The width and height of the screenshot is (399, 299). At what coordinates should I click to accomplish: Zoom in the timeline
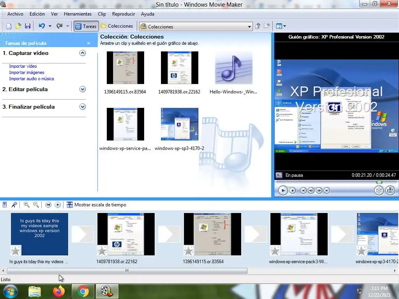(26, 205)
